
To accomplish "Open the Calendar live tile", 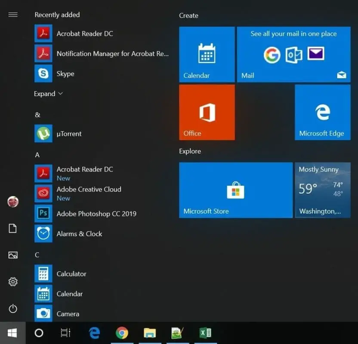I will [207, 54].
